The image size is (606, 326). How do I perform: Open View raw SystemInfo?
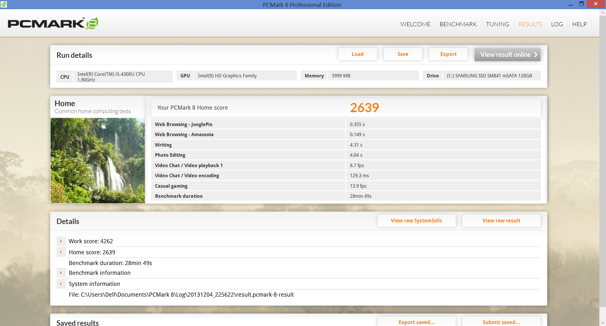pyautogui.click(x=416, y=220)
